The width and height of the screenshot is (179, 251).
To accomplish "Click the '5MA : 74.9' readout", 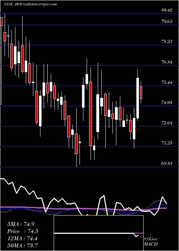I will (21, 224).
